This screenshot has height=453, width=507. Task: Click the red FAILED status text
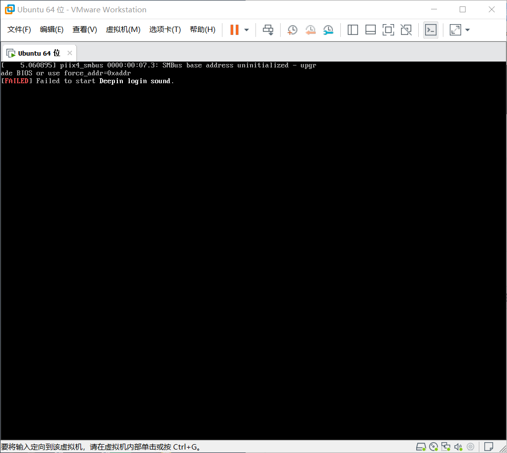click(x=16, y=81)
